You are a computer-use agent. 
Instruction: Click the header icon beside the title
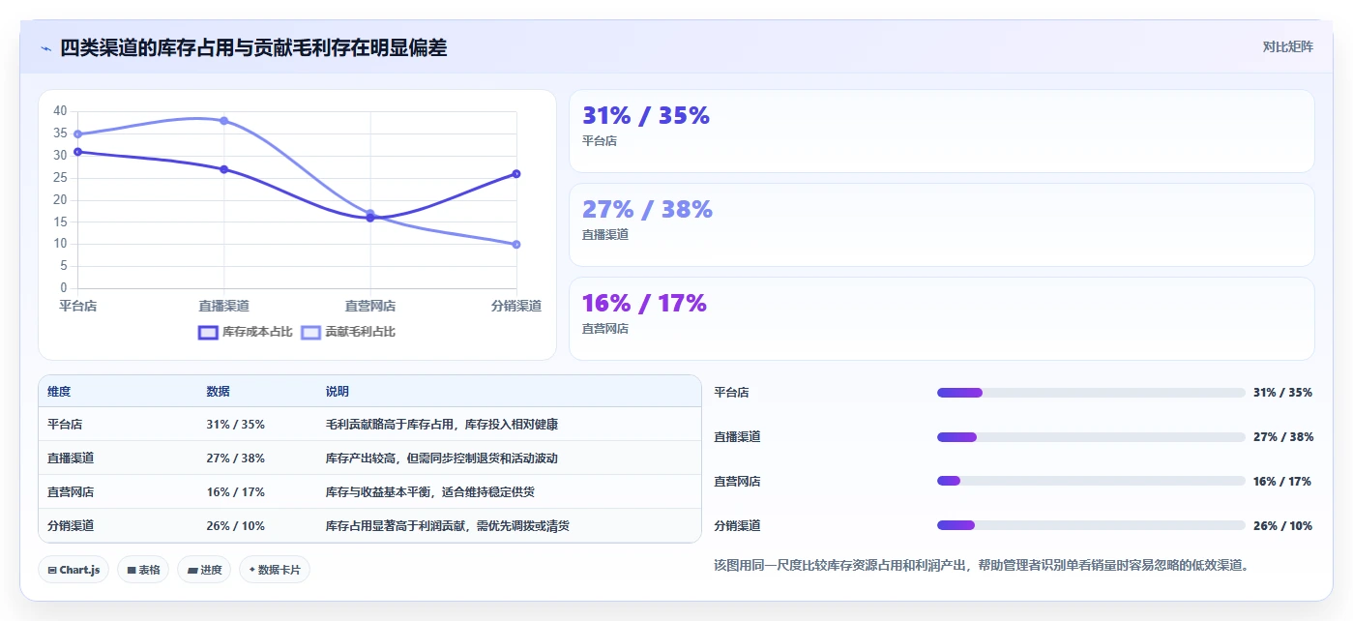point(45,48)
